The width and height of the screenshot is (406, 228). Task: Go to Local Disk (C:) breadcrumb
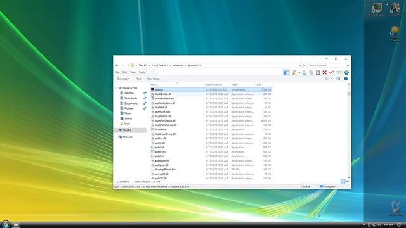[160, 65]
